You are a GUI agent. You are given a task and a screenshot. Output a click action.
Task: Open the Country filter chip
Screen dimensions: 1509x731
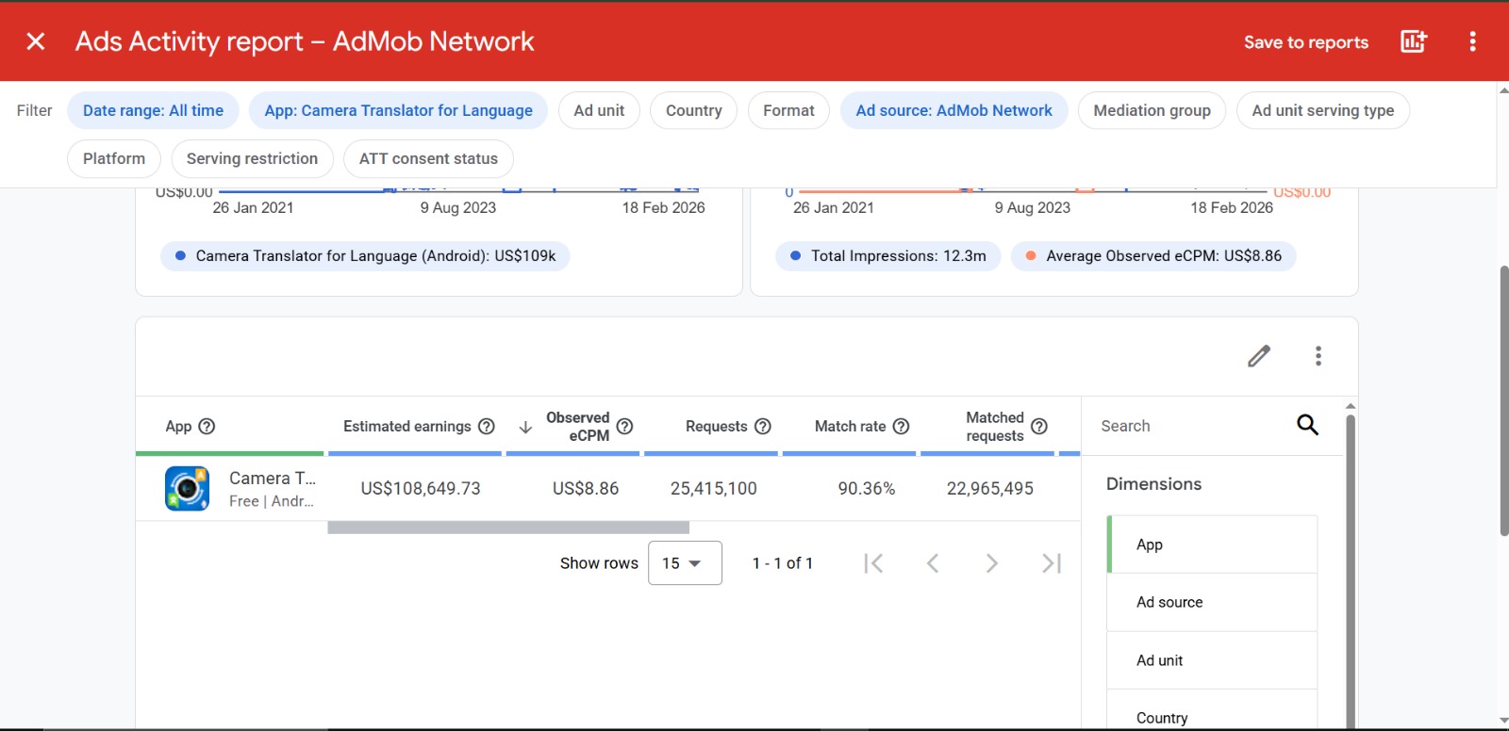click(x=693, y=110)
